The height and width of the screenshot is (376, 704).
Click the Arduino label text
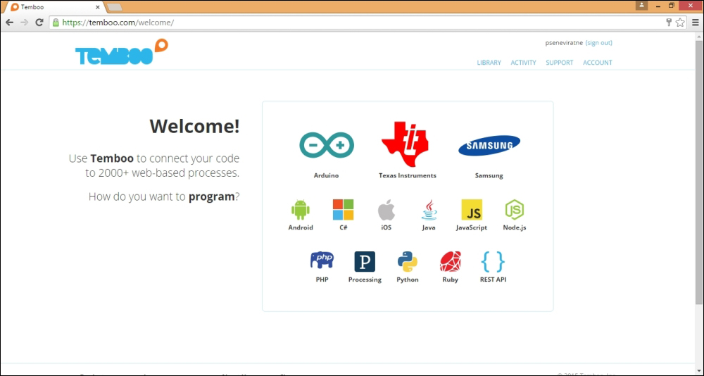point(327,175)
